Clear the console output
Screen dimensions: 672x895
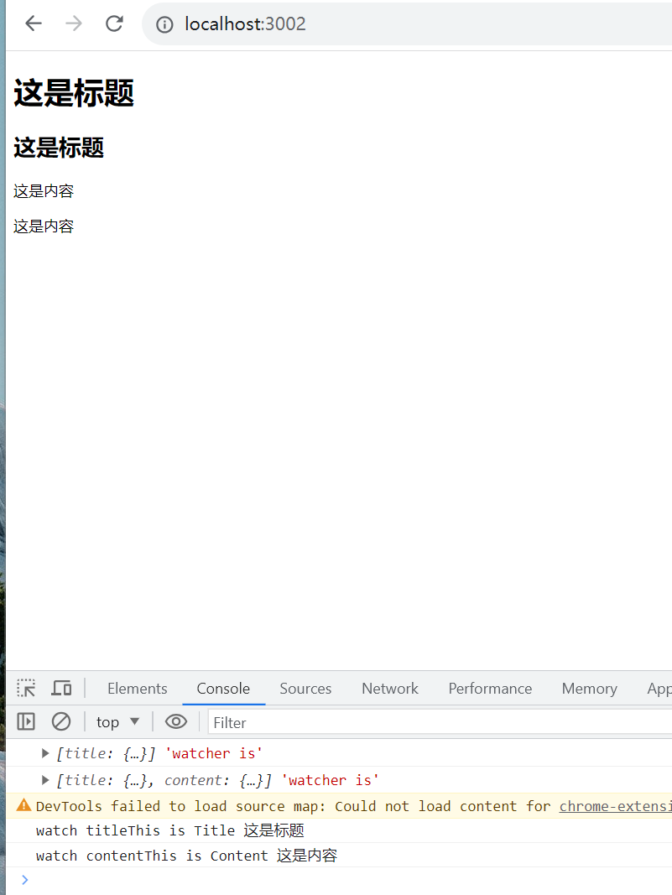tap(61, 722)
